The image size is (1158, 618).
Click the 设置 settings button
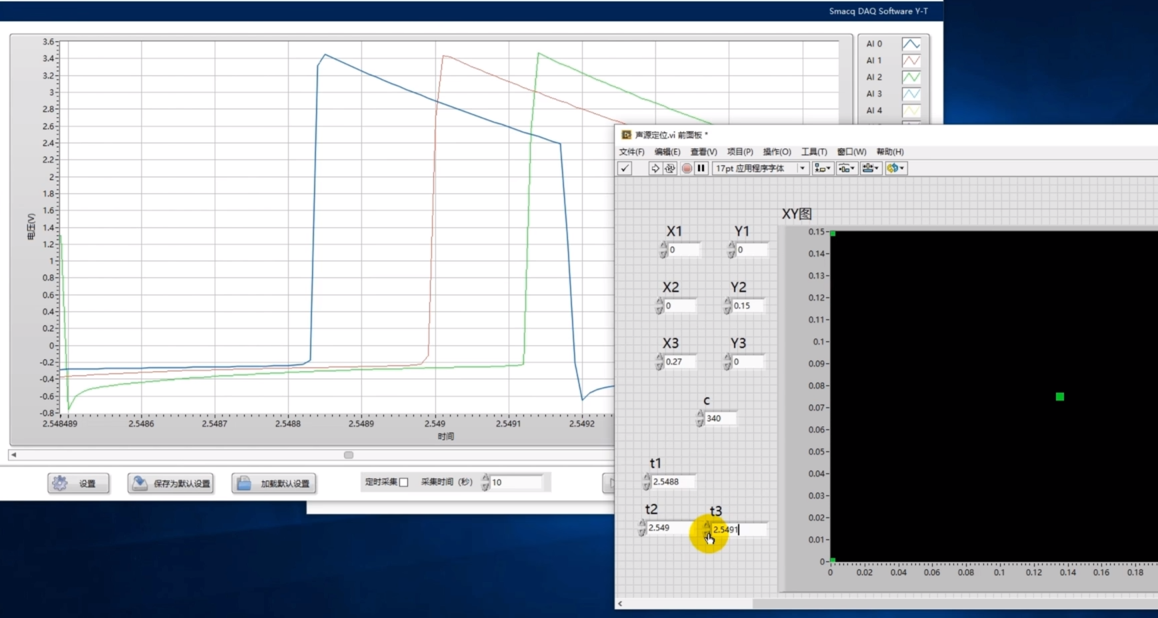79,483
